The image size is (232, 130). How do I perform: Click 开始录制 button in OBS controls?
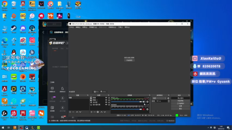pos(180,101)
